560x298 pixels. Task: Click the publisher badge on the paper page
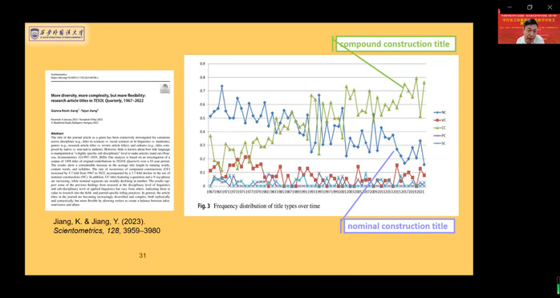coord(164,88)
